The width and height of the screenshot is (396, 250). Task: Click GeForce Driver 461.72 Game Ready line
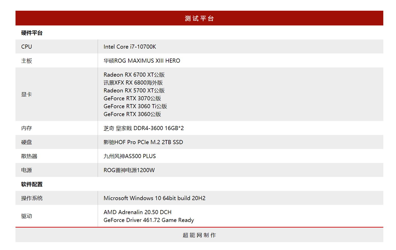click(149, 220)
